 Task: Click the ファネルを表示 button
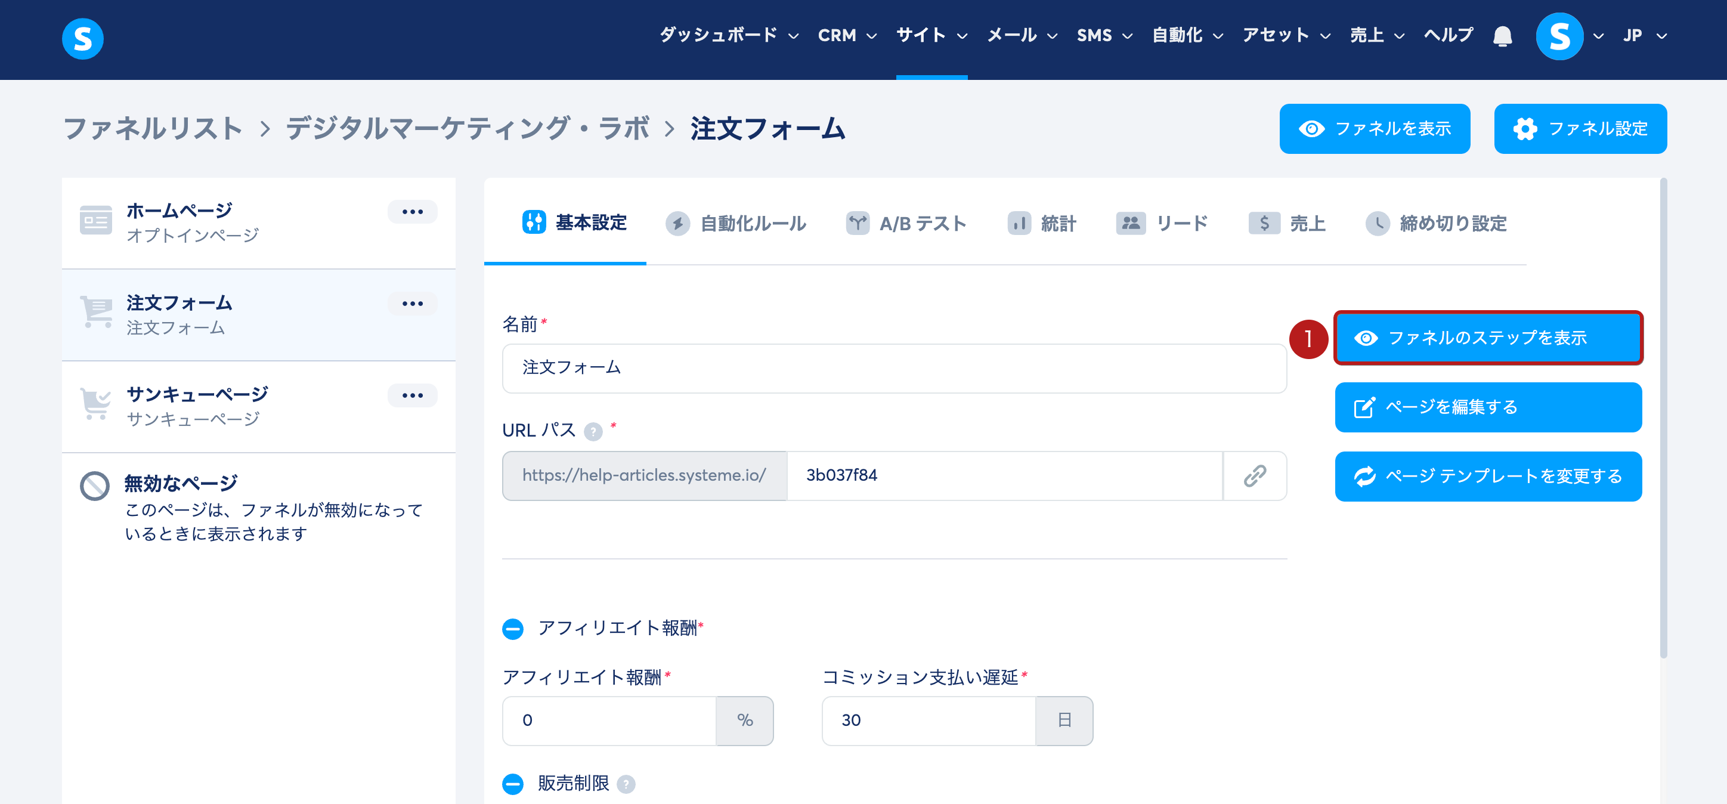[1375, 129]
